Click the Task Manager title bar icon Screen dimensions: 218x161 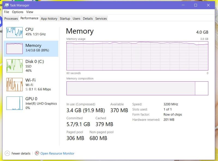(7, 5)
